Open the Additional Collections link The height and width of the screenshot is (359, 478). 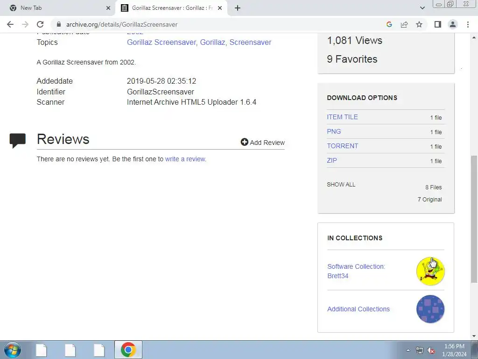click(x=358, y=309)
